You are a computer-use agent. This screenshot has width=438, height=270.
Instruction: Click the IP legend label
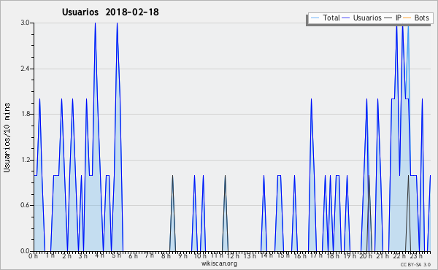pos(399,18)
